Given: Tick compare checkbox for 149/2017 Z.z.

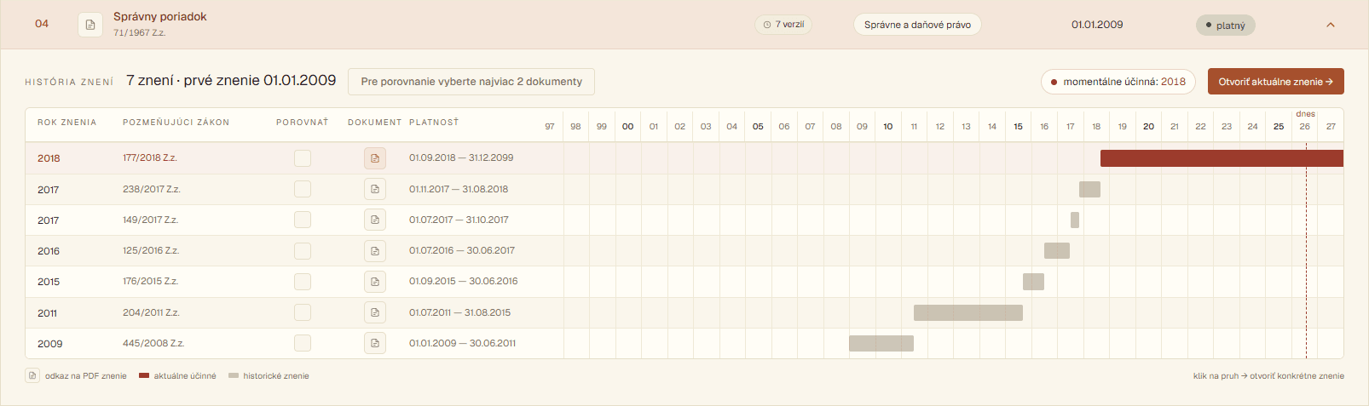Looking at the screenshot, I should click(x=303, y=220).
